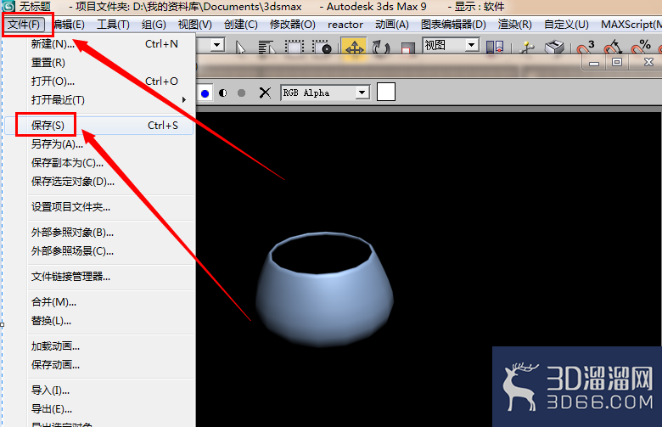Choose the Rectangular Selection Region tool
The image size is (662, 427).
[x=295, y=47]
